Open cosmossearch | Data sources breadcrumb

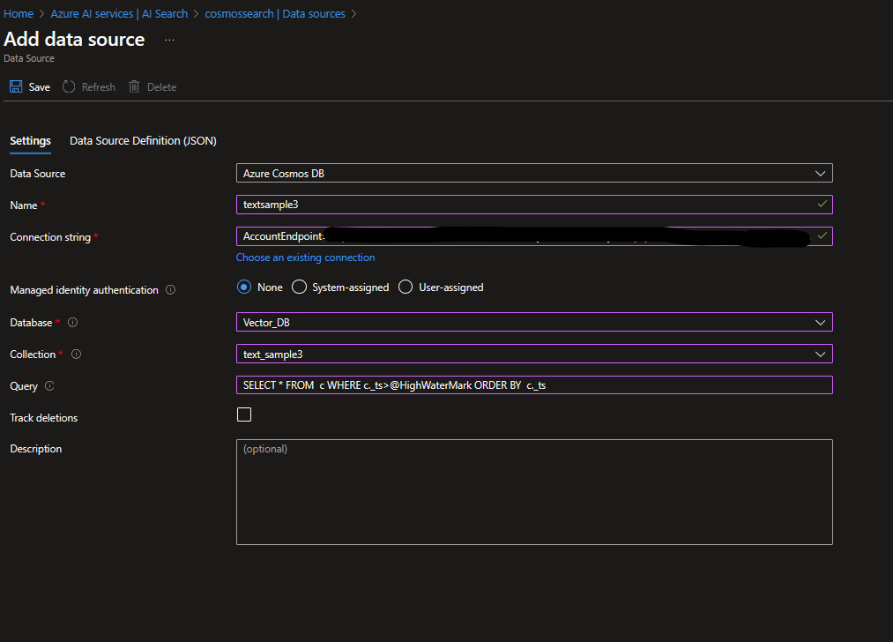275,14
